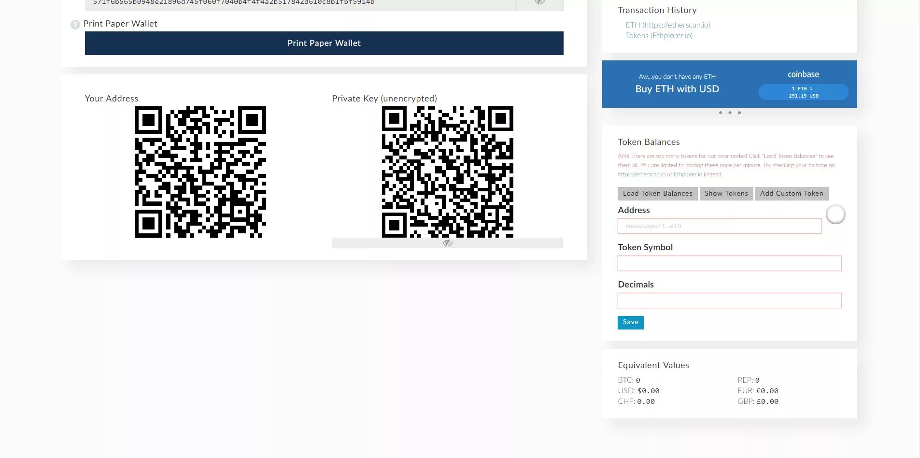Select the first banner carousel dot
The image size is (920, 458).
pos(721,113)
